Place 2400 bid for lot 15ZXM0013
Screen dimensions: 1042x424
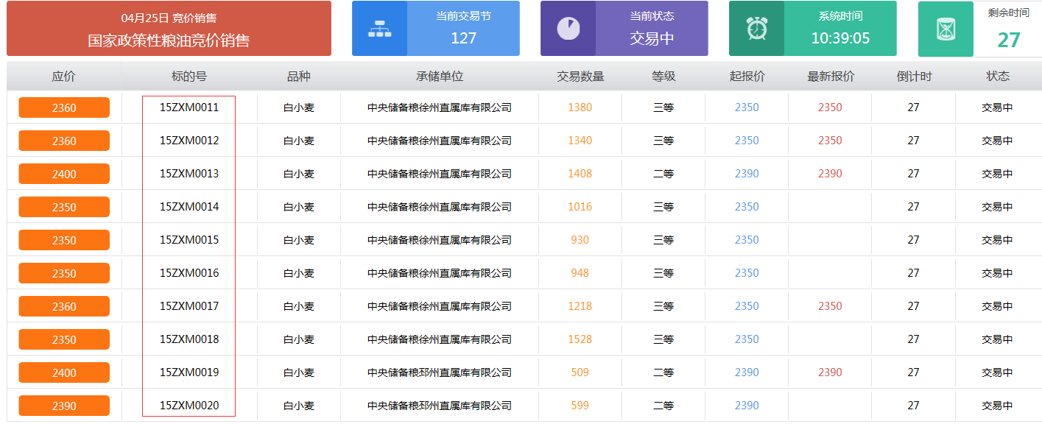pos(64,174)
